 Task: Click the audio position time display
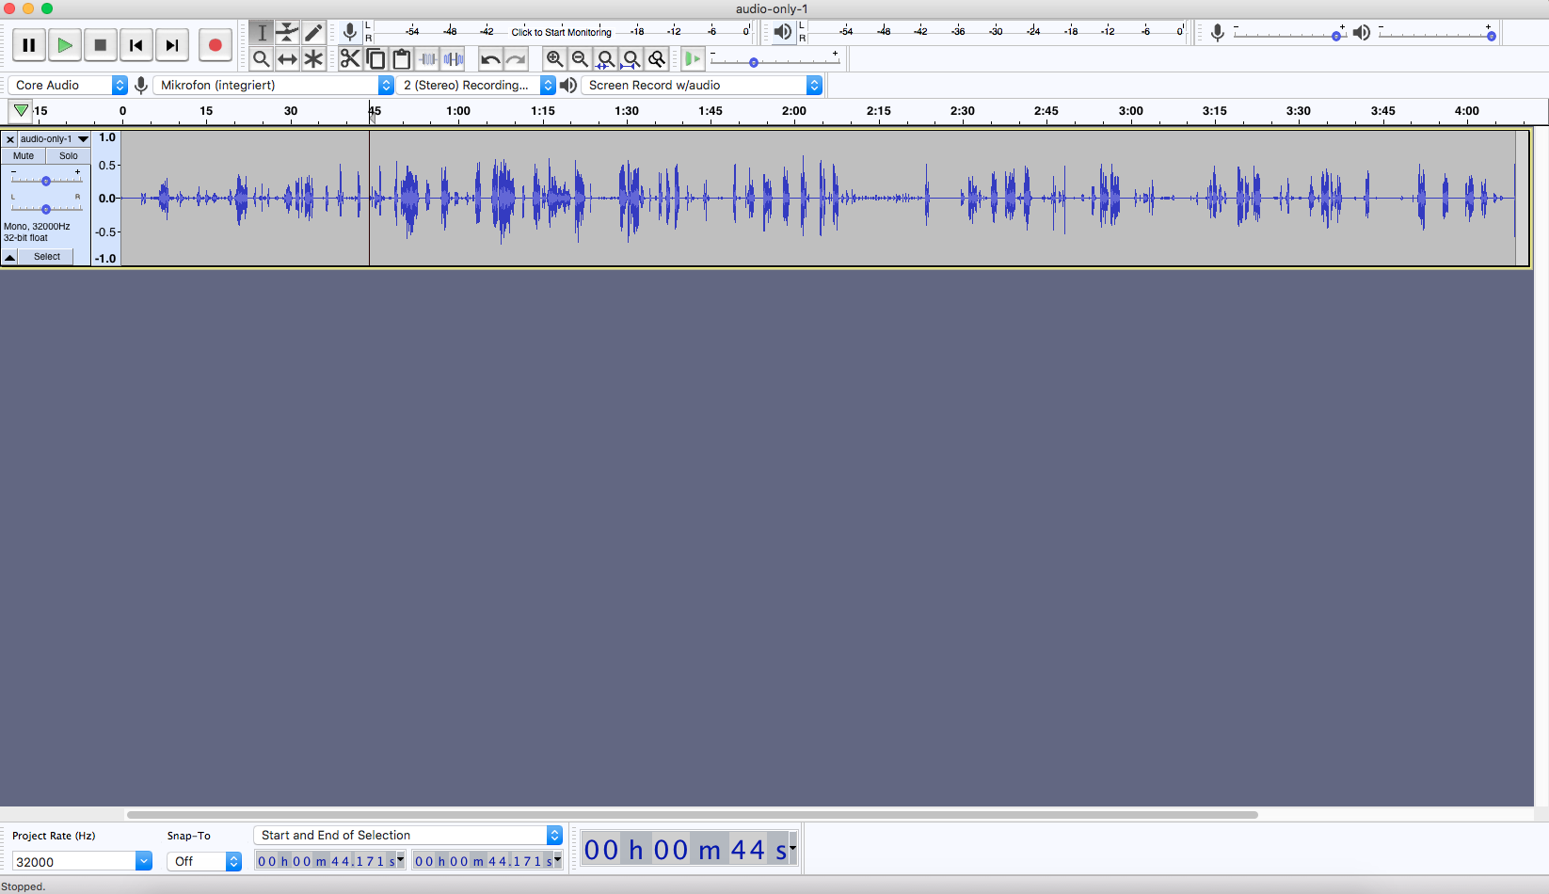690,850
